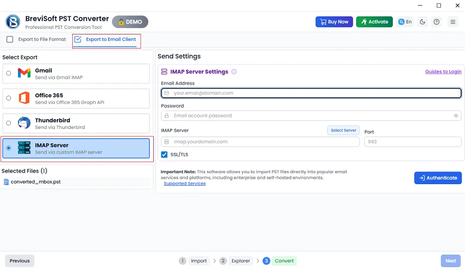Open Supported Services link
Image resolution: width=465 pixels, height=271 pixels.
(184, 184)
